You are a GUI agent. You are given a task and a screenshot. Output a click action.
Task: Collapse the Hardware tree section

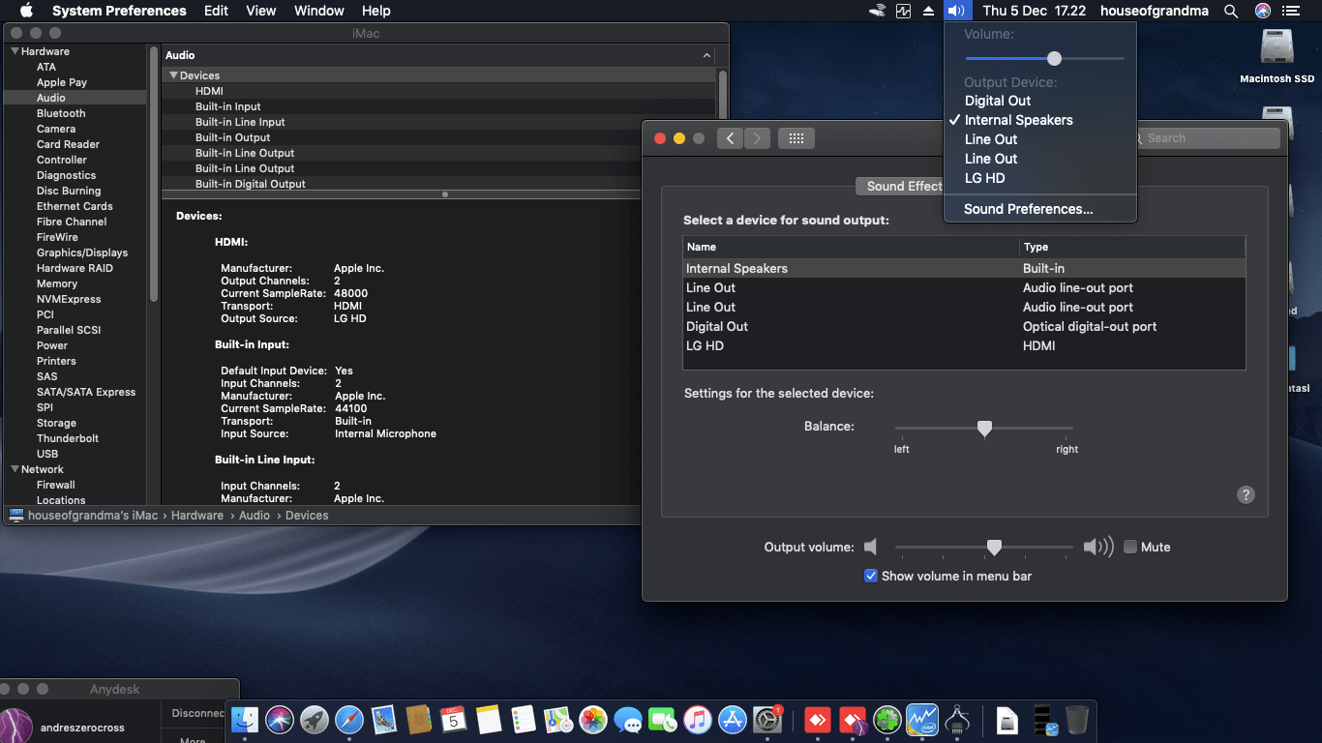click(x=15, y=51)
